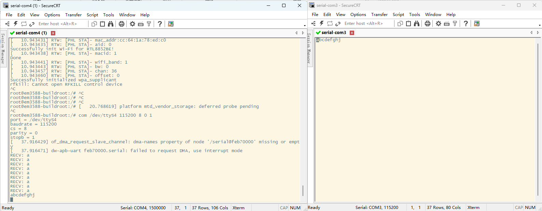Open Options menu in serial-com4 window
The height and width of the screenshot is (211, 542).
(52, 15)
